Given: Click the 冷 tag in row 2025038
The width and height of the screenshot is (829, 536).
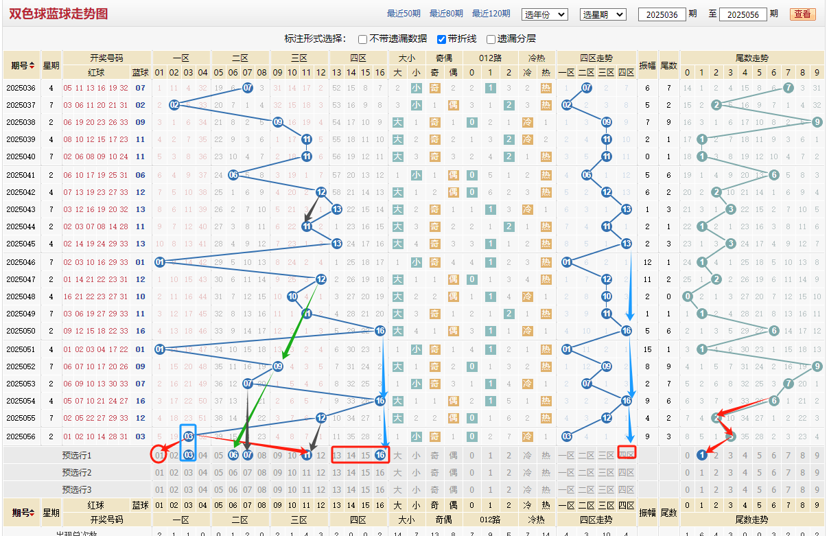Looking at the screenshot, I should click(x=528, y=122).
